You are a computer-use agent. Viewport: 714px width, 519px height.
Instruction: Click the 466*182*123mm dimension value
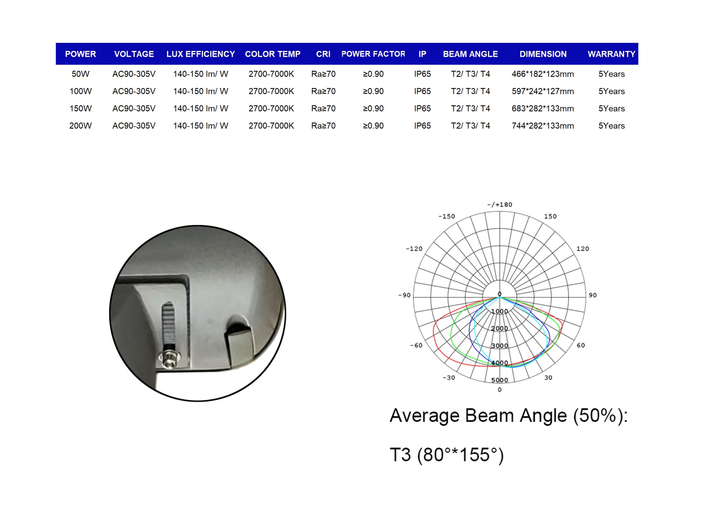(543, 74)
